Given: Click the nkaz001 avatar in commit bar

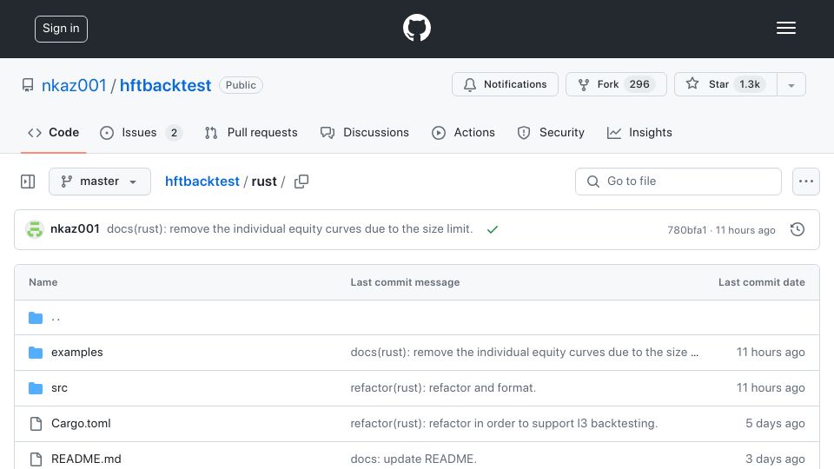Looking at the screenshot, I should click(x=35, y=229).
